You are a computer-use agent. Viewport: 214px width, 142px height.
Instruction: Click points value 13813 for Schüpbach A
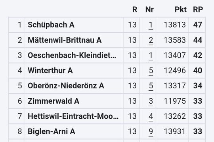[175, 25]
